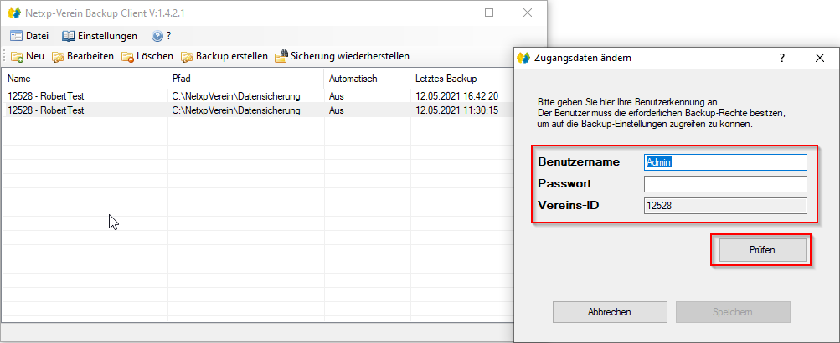Viewport: 840px width, 343px height.
Task: Close the Zugangsdaten ändern dialog
Action: pos(820,58)
